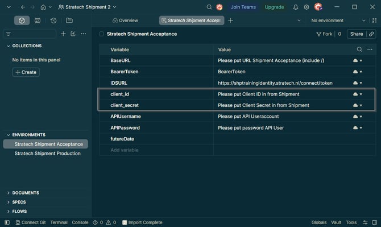Viewport: 381px width, 227px height.
Task: Open the APIPassword row cloud type dropdown
Action: coord(358,127)
